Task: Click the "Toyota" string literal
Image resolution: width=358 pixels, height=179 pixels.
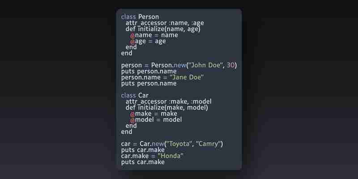Action: (179, 144)
